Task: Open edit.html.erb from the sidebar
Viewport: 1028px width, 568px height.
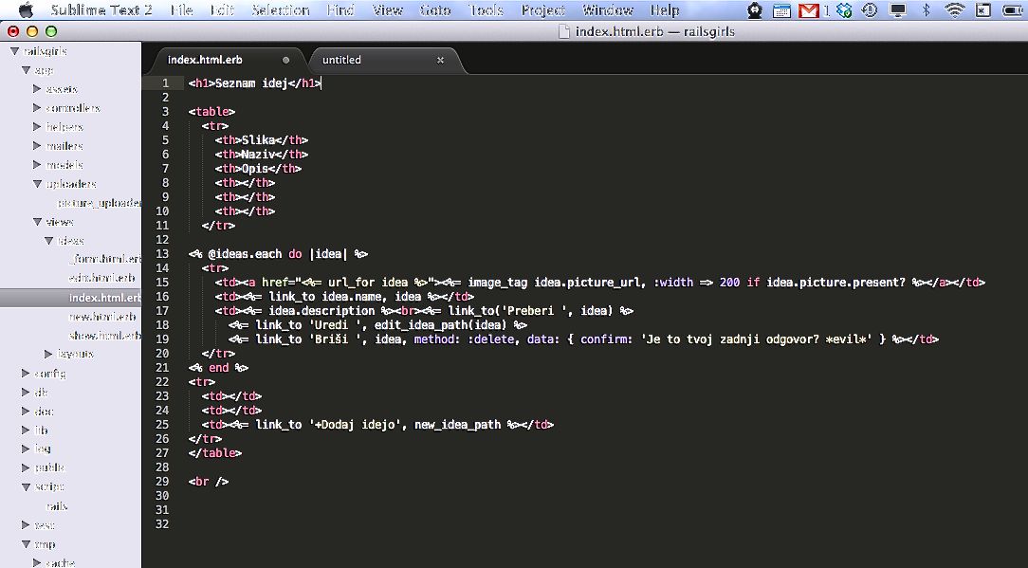Action: pos(102,278)
